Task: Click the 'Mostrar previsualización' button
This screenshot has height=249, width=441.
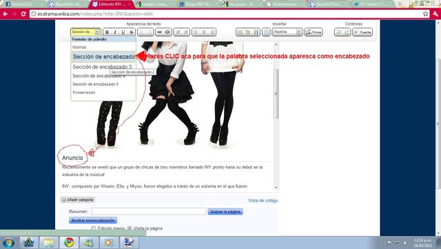Action: click(x=93, y=220)
